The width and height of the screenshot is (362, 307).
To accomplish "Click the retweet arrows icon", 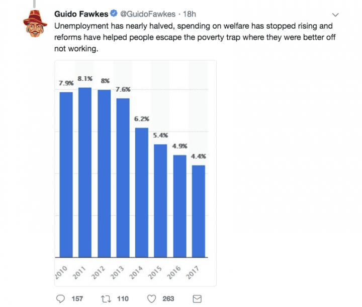I will click(x=106, y=298).
